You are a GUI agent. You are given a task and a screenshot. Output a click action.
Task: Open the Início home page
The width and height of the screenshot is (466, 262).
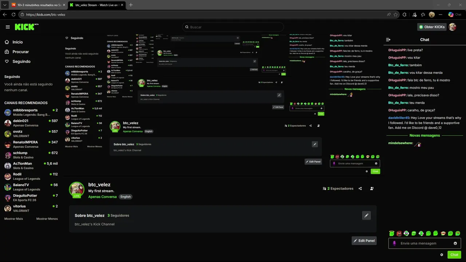pos(17,42)
